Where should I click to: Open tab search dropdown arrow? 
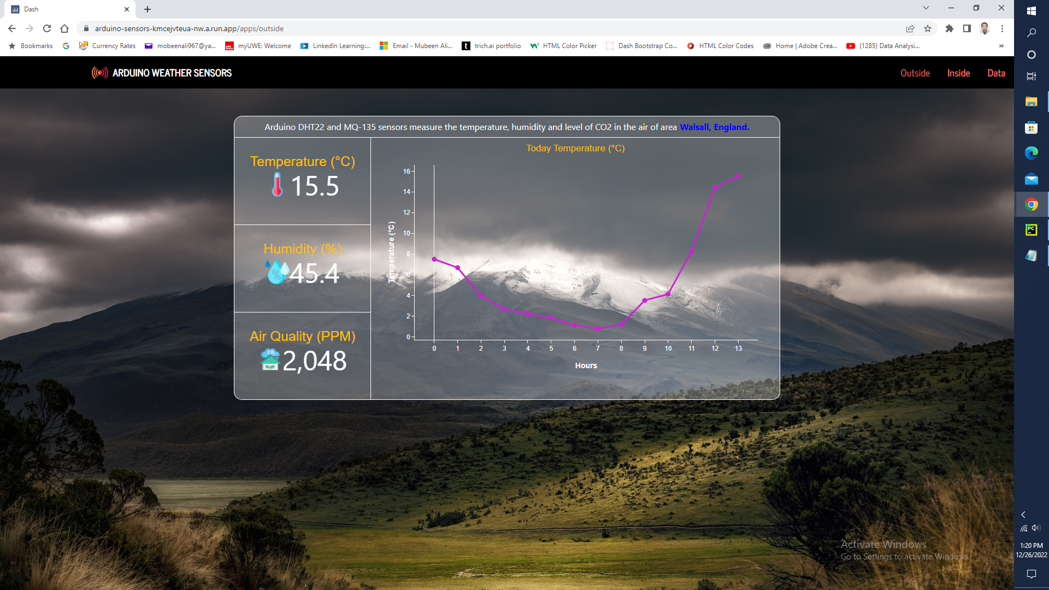click(x=926, y=8)
